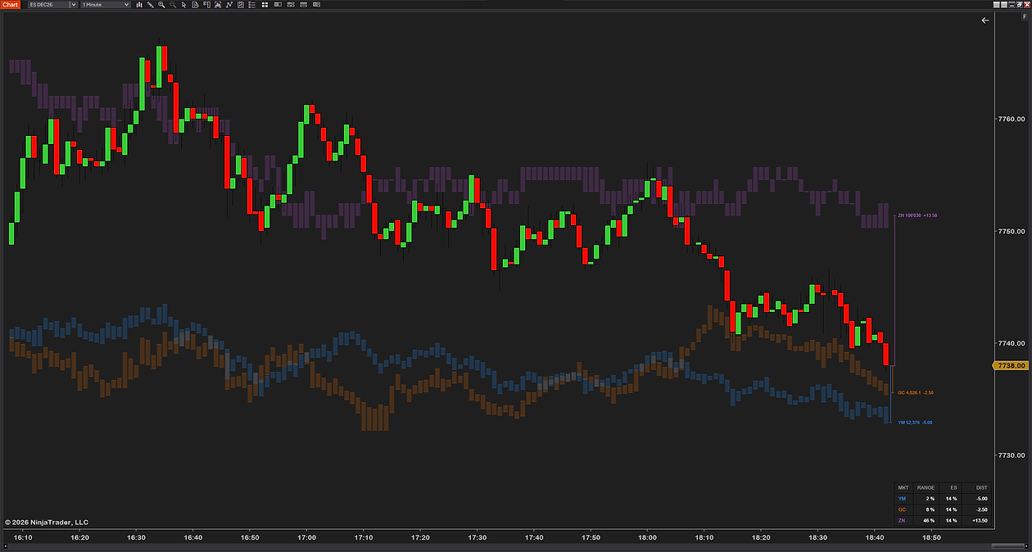
Task: Click the zoom out magnifier
Action: [173, 5]
